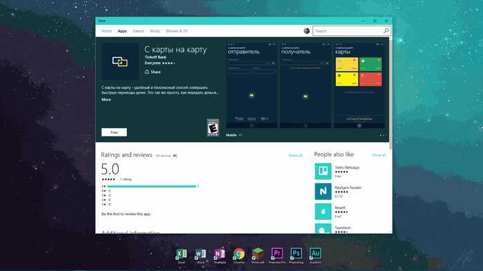Viewport: 483px width, 271px height.
Task: Click the 5-star rating bar
Action: [x=152, y=186]
